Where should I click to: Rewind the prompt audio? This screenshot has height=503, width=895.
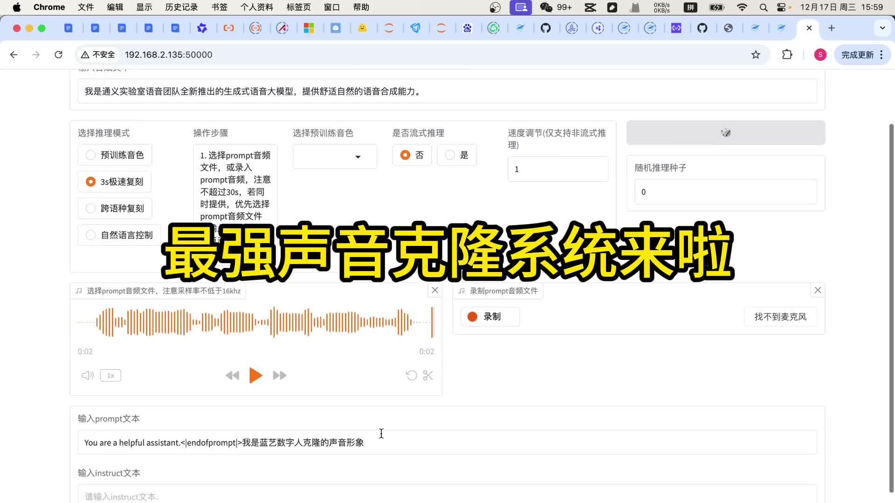tap(232, 375)
